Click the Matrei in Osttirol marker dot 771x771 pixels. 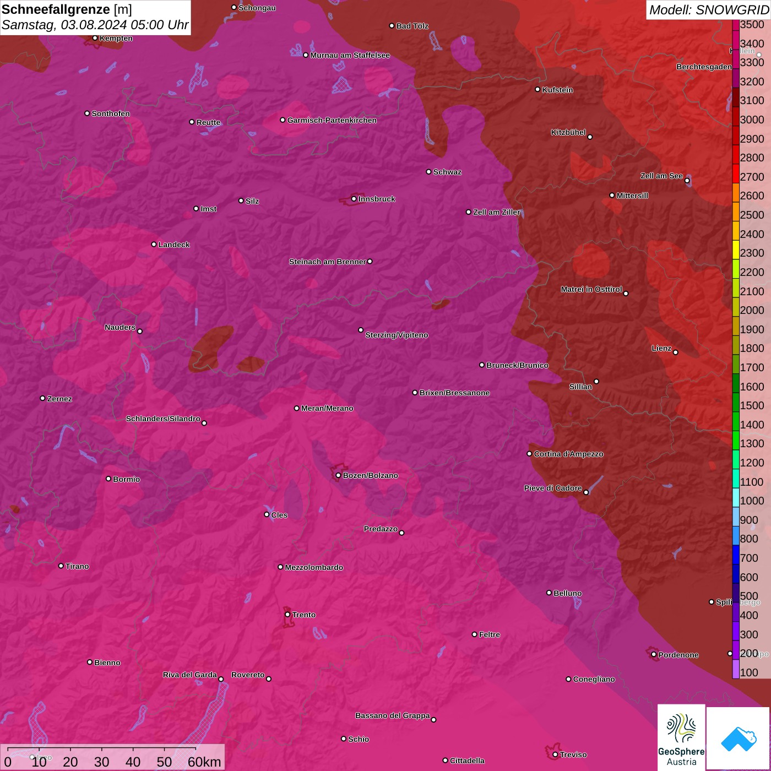coord(626,294)
